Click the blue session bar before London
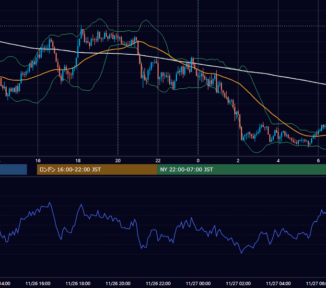This screenshot has width=326, height=288. tap(13, 169)
